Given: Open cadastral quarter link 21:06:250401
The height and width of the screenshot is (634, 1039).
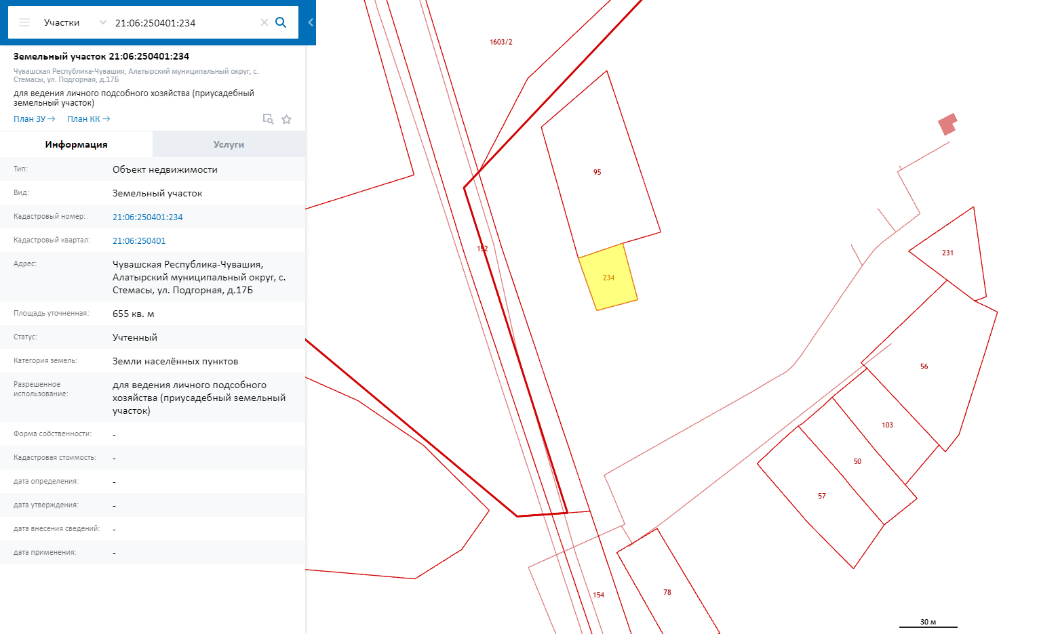Looking at the screenshot, I should tap(139, 240).
